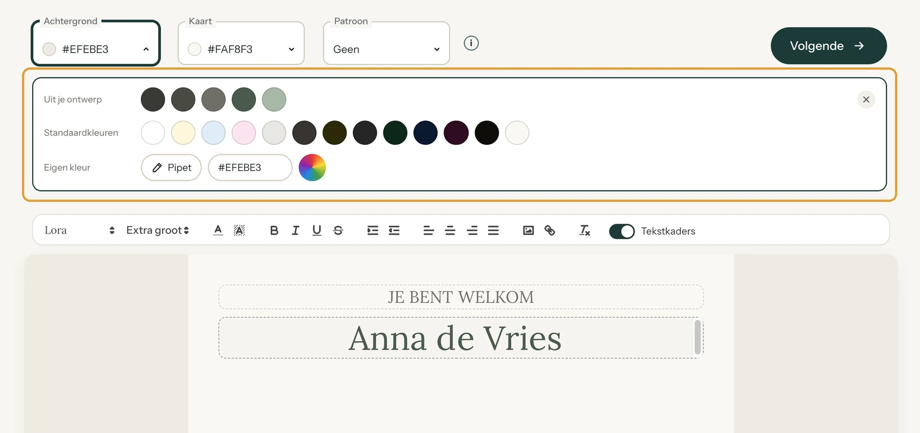Center align the text

click(x=450, y=230)
